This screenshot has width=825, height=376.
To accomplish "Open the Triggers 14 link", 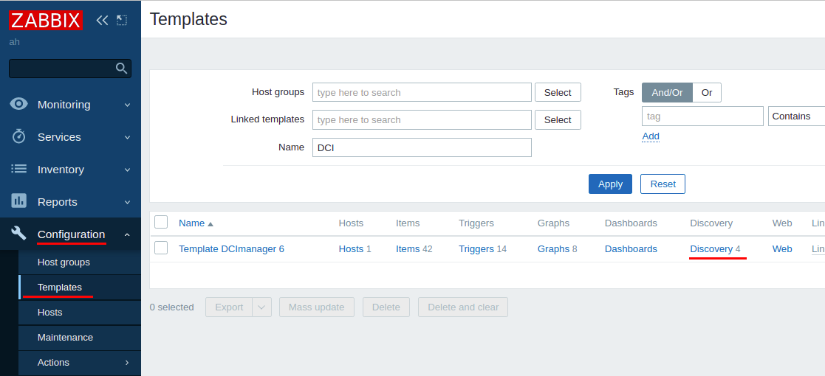I will coord(476,249).
